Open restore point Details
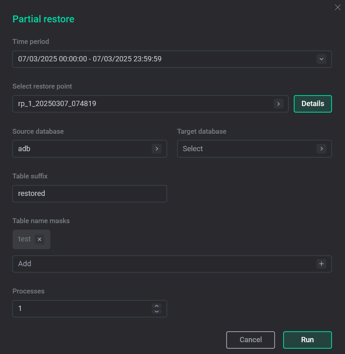The width and height of the screenshot is (345, 354). pyautogui.click(x=313, y=104)
